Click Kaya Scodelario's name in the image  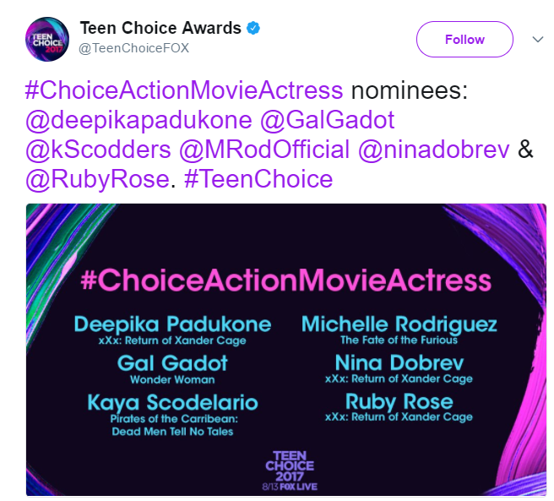coord(173,402)
